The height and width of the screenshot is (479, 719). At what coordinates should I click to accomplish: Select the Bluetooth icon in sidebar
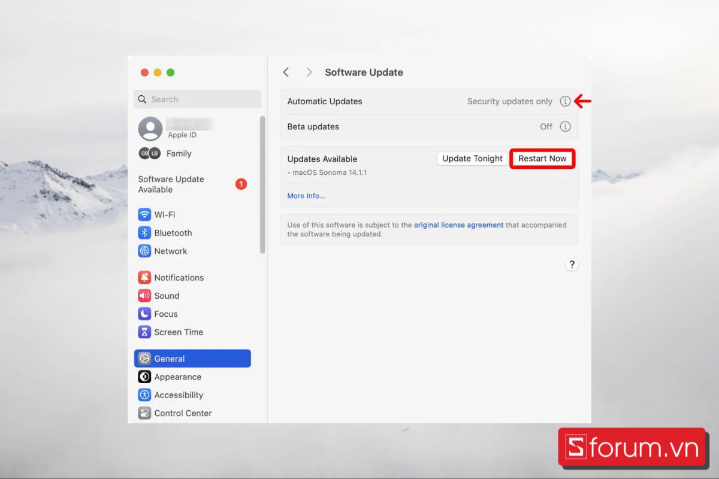click(144, 233)
